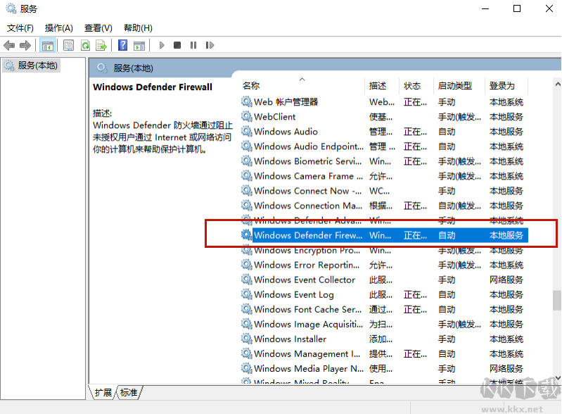Toggle the show/hide console tree icon
562x414 pixels.
(x=48, y=46)
